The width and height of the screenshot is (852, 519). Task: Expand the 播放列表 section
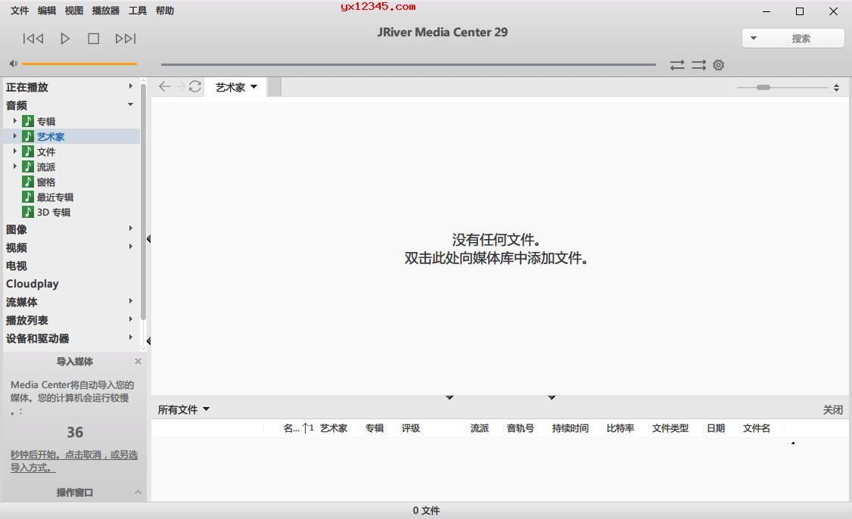pos(130,319)
